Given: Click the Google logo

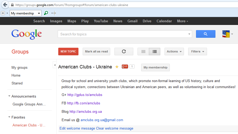Looking at the screenshot, I should pos(27,34).
